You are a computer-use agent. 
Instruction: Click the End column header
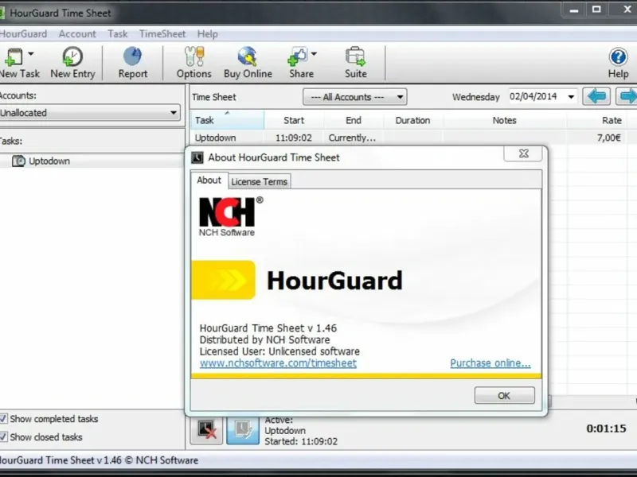pos(354,121)
